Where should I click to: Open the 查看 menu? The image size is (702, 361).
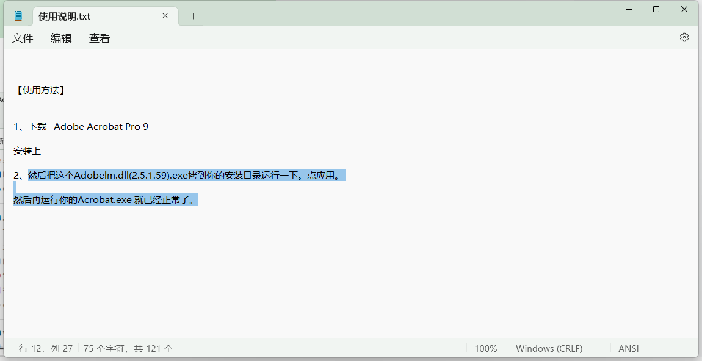(x=100, y=38)
